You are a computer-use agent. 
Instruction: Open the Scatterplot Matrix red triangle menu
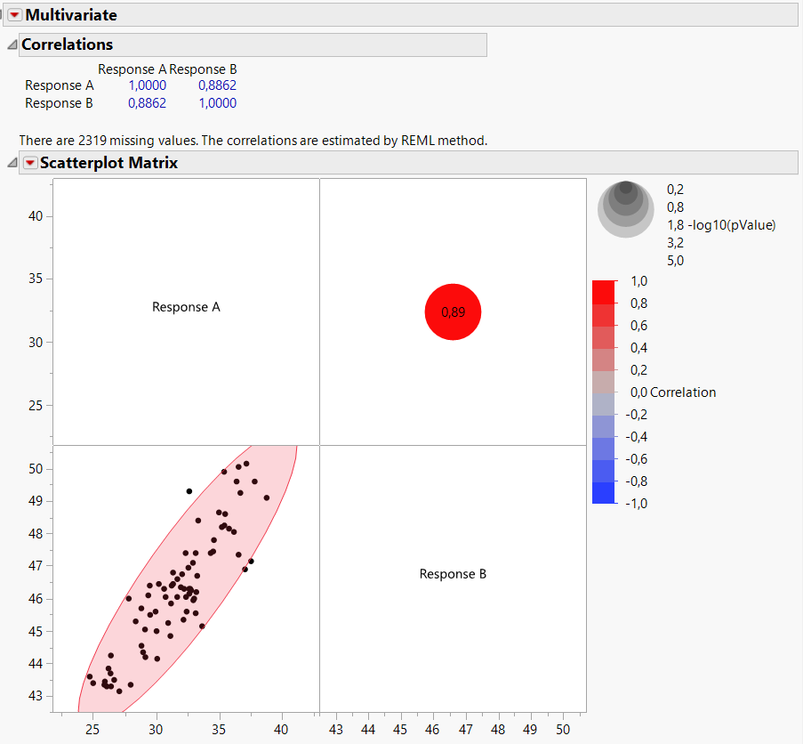coord(29,163)
